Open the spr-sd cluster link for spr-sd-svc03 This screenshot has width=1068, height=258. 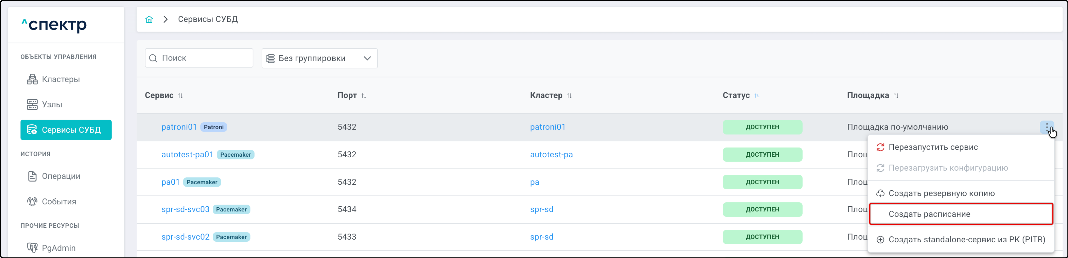click(x=542, y=209)
